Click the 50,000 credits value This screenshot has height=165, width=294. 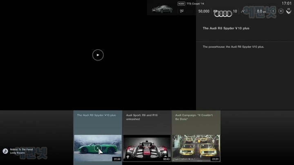point(204,11)
